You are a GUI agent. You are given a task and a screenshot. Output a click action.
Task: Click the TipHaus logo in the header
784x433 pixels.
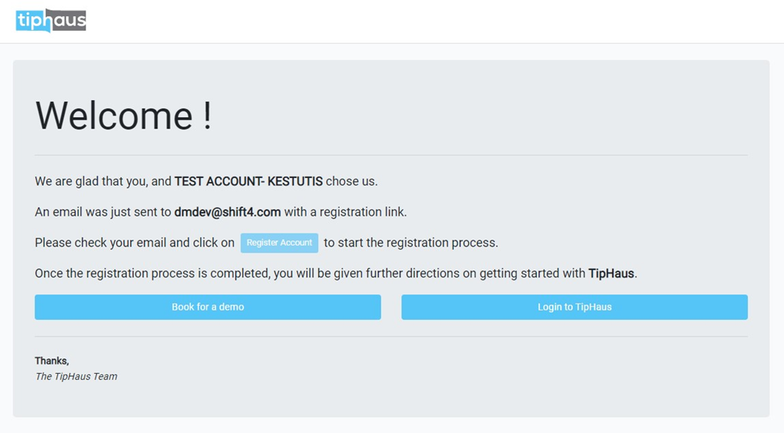pos(51,21)
